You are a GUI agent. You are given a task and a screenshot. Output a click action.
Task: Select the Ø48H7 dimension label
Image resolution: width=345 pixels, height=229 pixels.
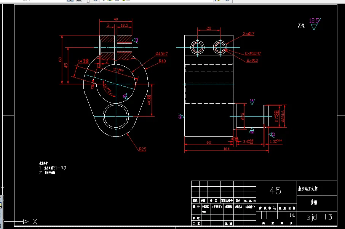[x=161, y=54]
